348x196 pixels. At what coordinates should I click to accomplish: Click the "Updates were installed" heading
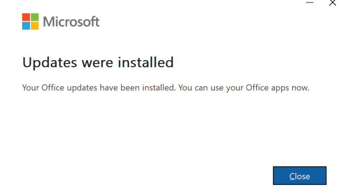click(x=98, y=62)
